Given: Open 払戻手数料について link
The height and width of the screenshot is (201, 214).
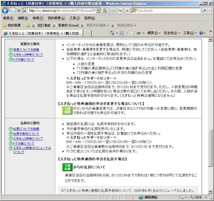Looking at the screenshot, I should 26,134.
